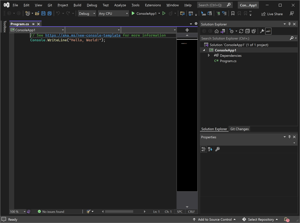Image resolution: width=300 pixels, height=223 pixels.
Task: Select the Solution Explorer bottom tab
Action: [x=214, y=129]
